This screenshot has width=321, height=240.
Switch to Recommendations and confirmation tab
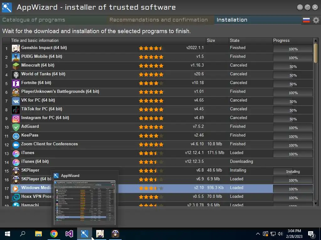pyautogui.click(x=158, y=20)
